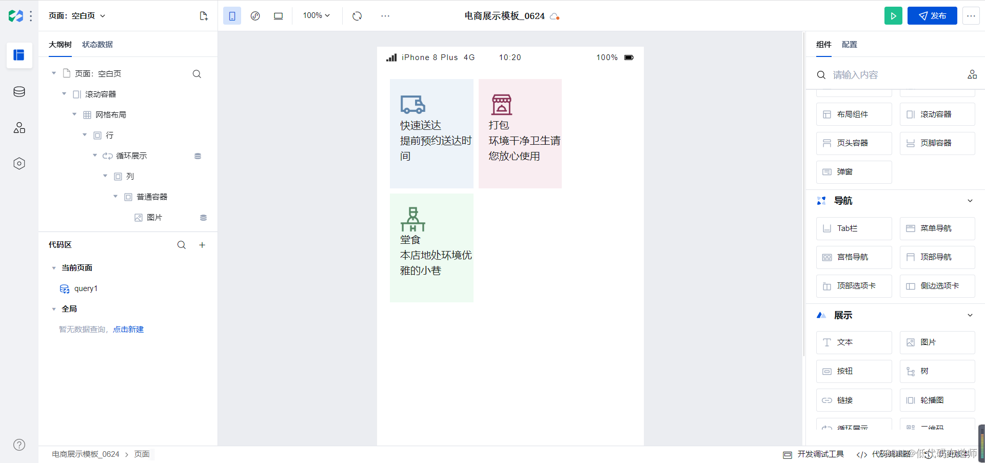Click the app logo icon

pyautogui.click(x=16, y=16)
